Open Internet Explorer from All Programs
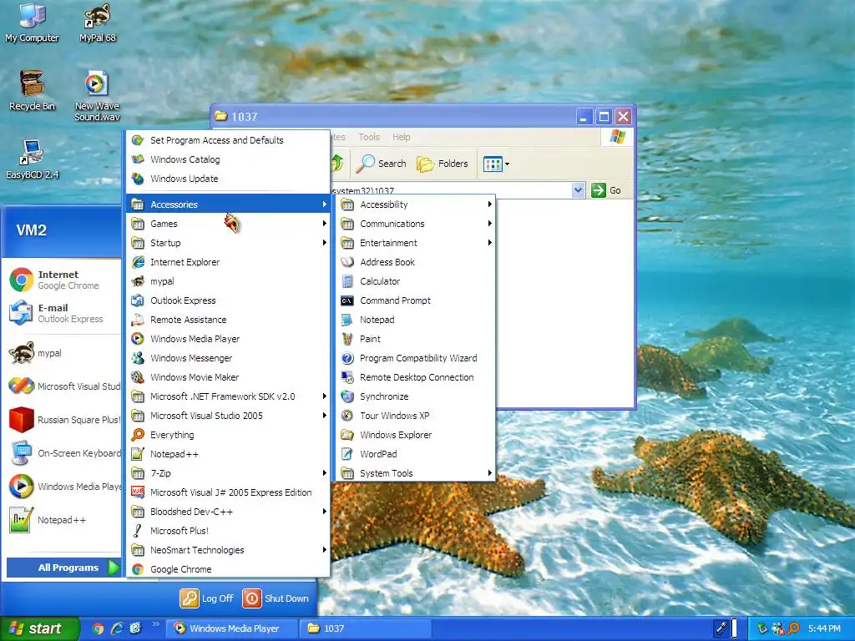Screen dimensions: 855x641 coord(228,262)
